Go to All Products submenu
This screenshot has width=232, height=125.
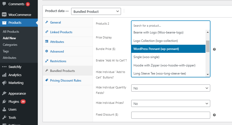[11, 32]
